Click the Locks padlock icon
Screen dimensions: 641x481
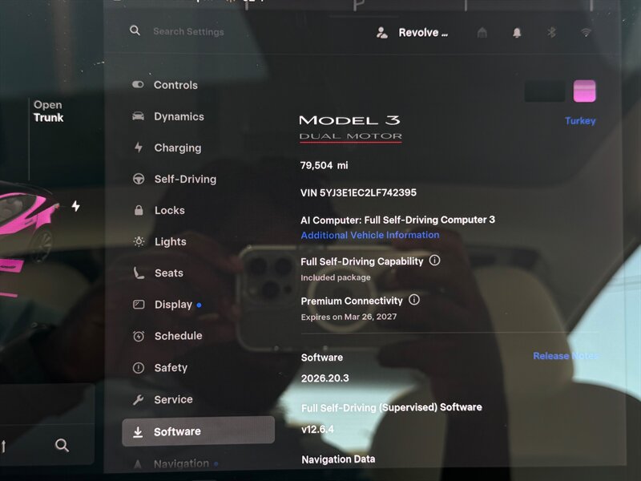click(x=139, y=210)
